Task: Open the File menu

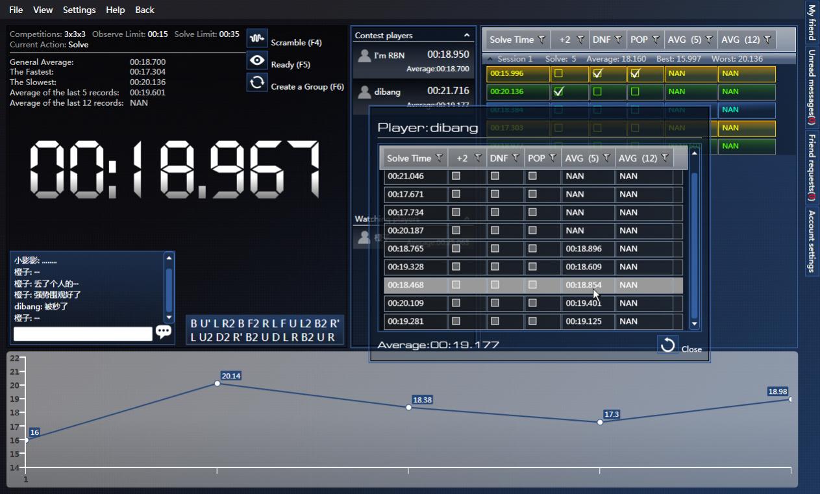Action: [16, 10]
